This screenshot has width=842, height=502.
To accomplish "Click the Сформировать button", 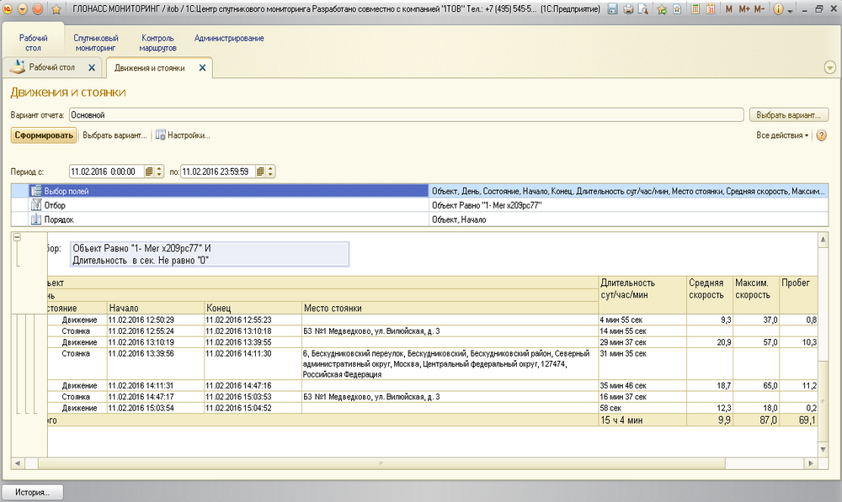I will click(44, 135).
